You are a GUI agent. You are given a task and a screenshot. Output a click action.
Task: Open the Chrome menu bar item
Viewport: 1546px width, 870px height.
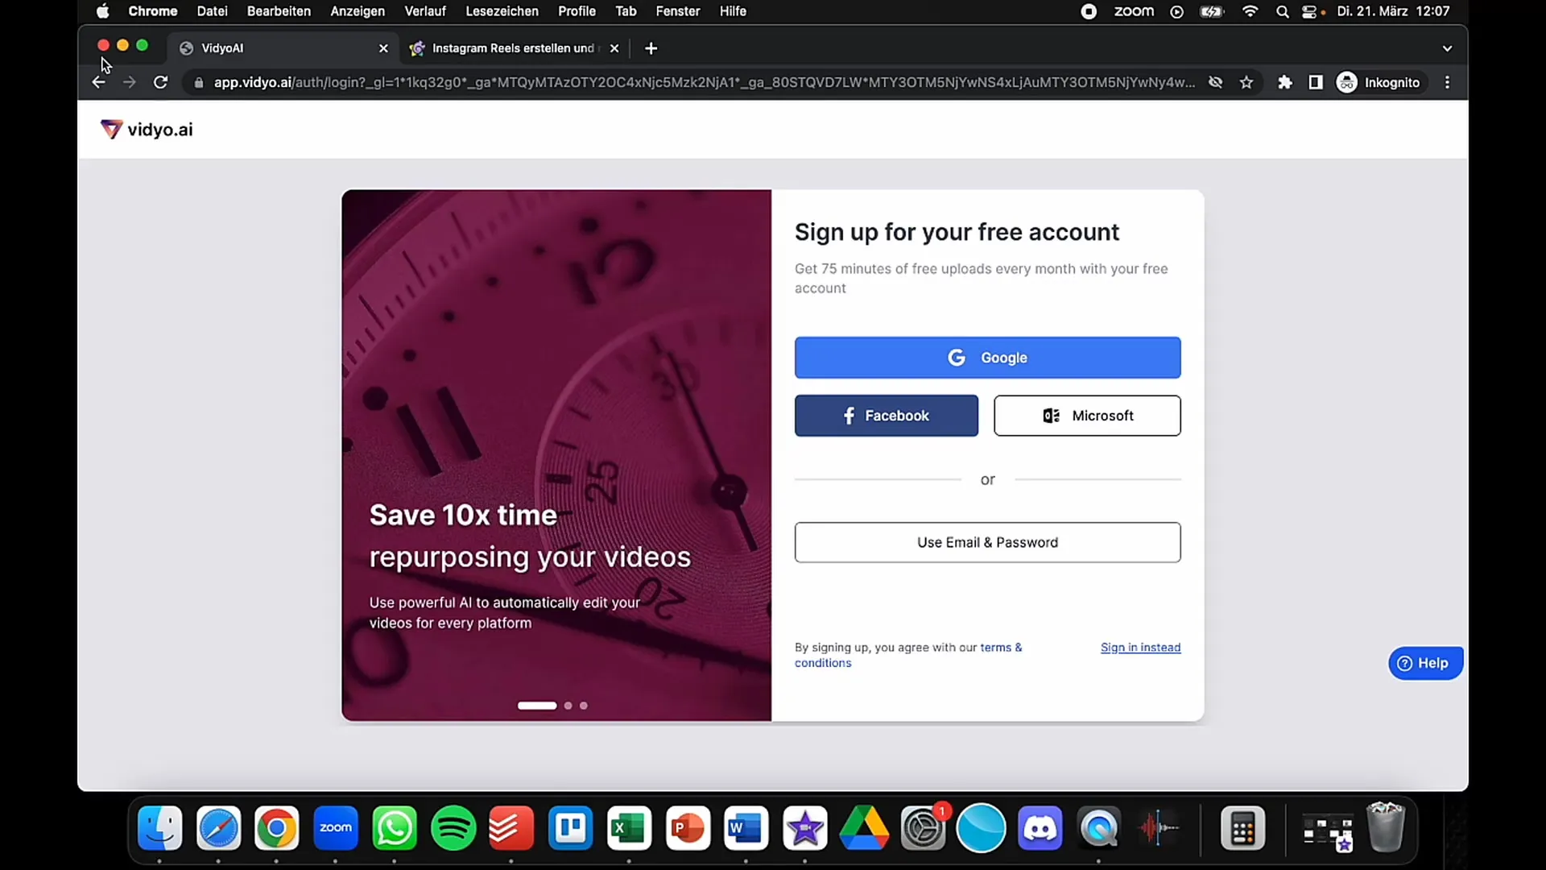point(153,12)
